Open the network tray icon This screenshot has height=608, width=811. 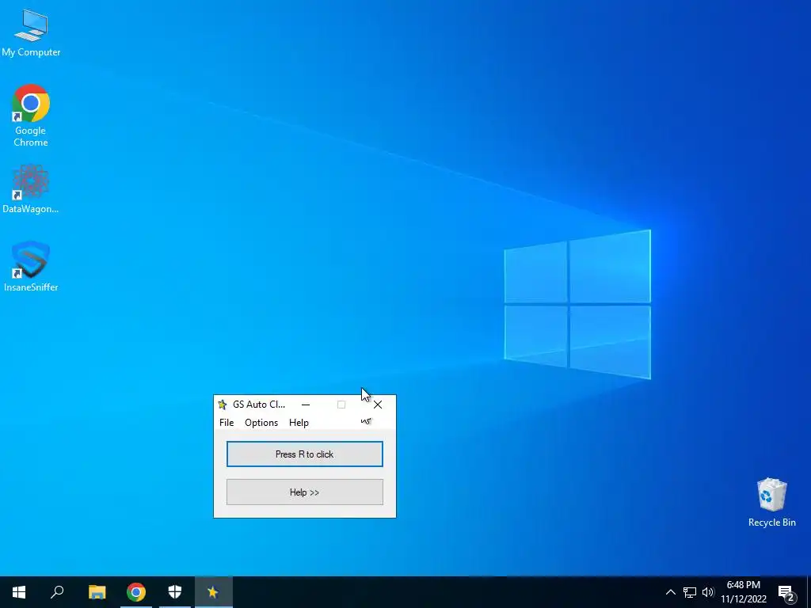point(690,592)
